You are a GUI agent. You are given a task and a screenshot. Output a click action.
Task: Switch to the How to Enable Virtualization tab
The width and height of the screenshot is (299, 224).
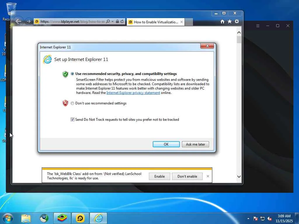156,22
